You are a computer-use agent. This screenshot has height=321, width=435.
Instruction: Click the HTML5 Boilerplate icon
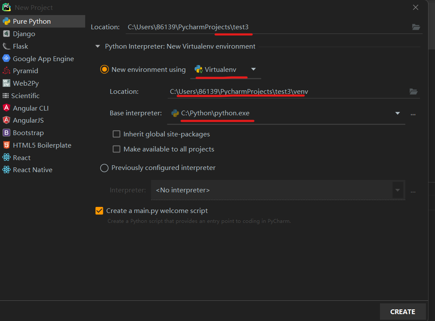(6, 145)
